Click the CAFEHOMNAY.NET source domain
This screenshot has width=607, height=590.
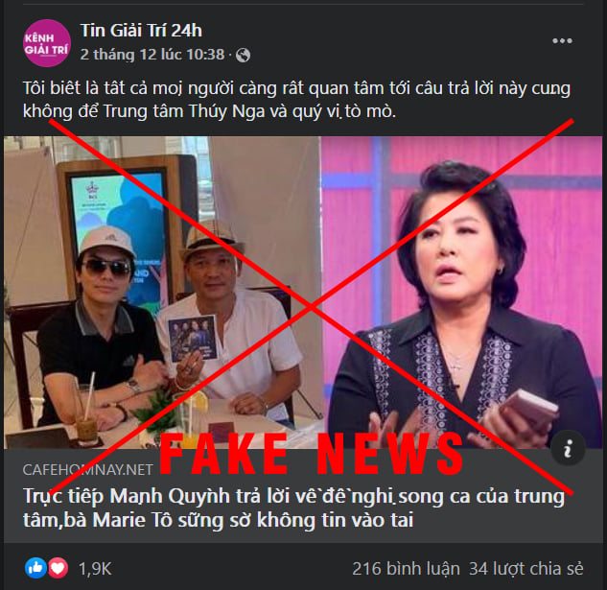(88, 469)
